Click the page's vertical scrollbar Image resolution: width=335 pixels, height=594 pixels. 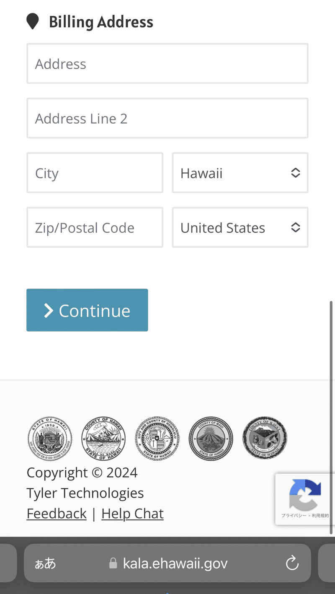click(x=332, y=418)
